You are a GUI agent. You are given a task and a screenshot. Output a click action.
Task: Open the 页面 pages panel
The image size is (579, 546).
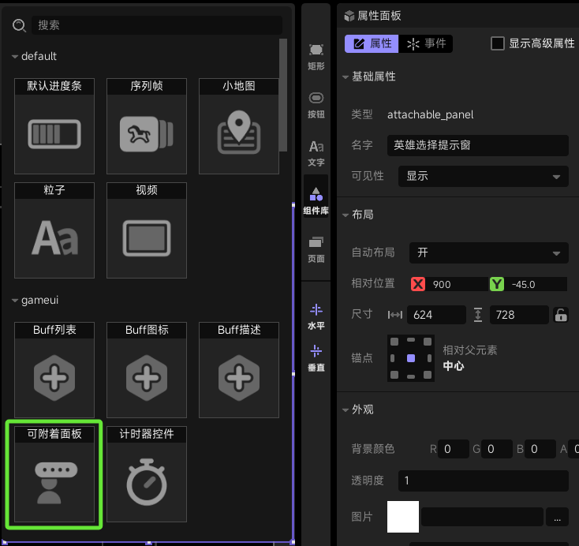(x=316, y=250)
